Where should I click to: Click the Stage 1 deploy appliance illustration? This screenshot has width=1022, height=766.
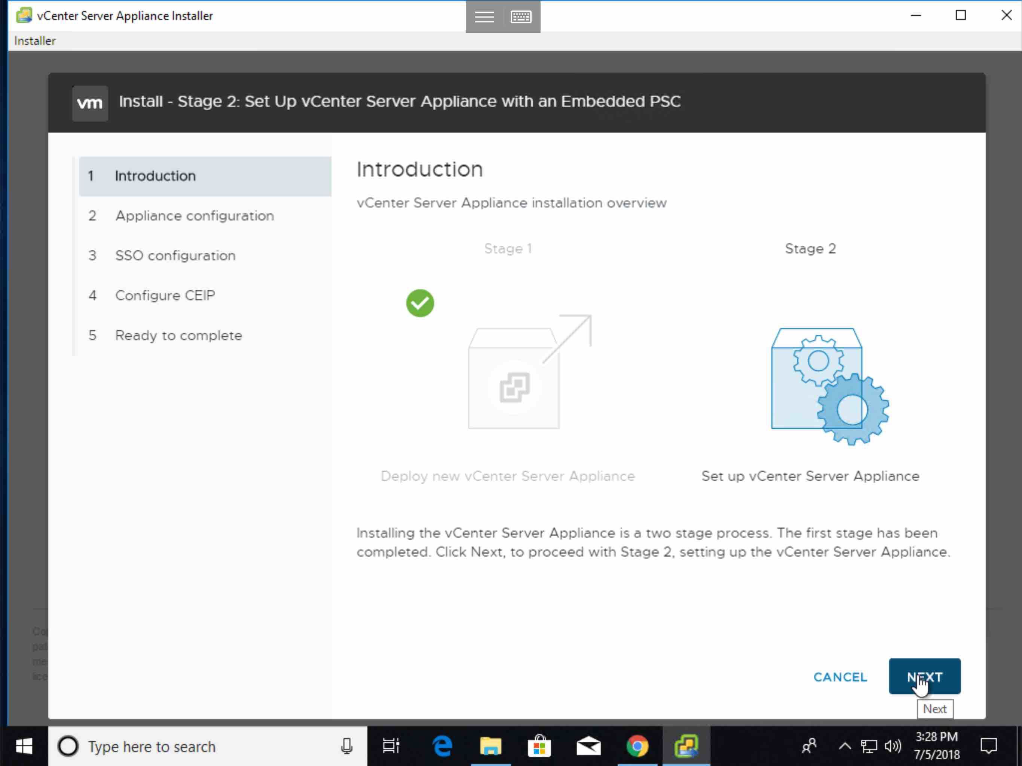529,372
